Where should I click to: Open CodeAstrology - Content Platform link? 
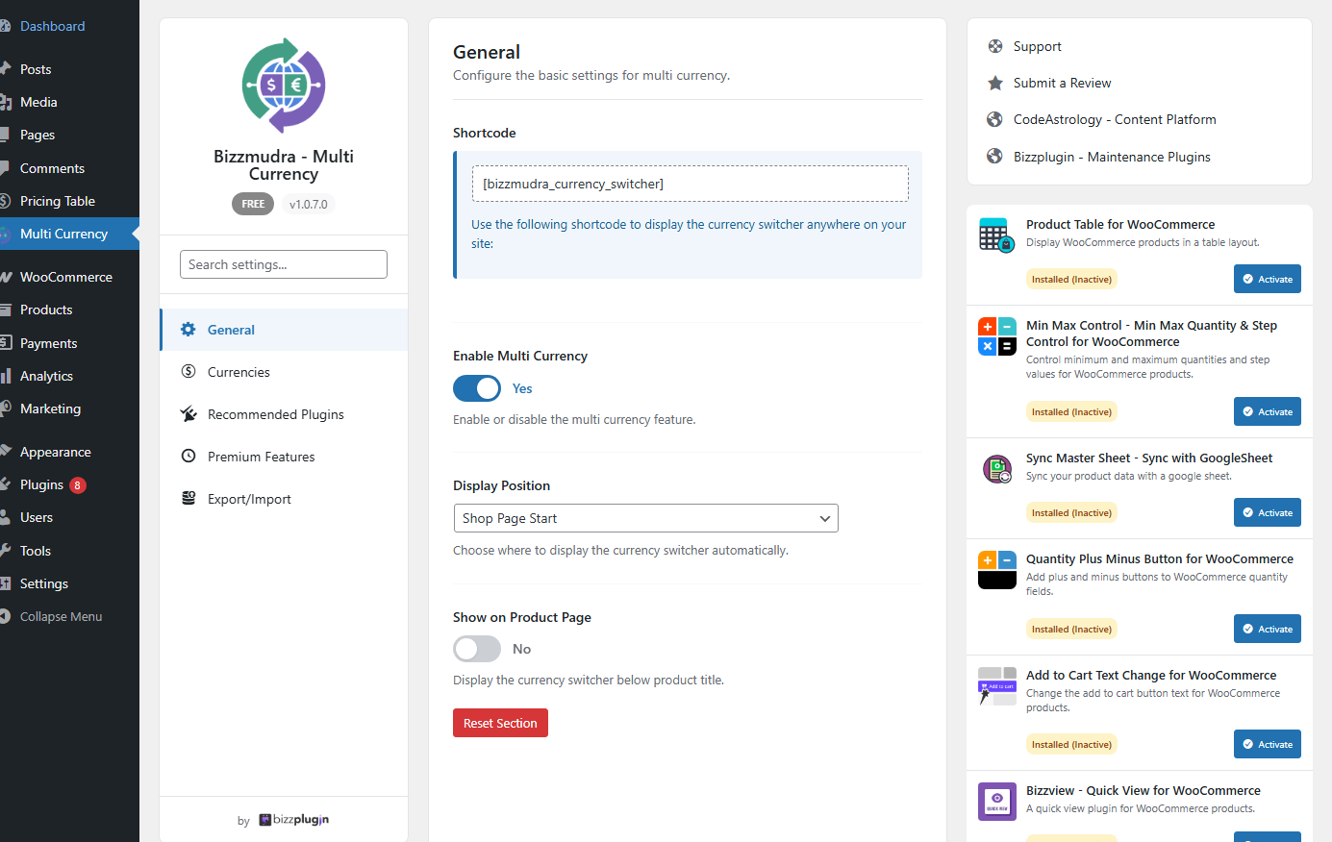(x=1115, y=119)
